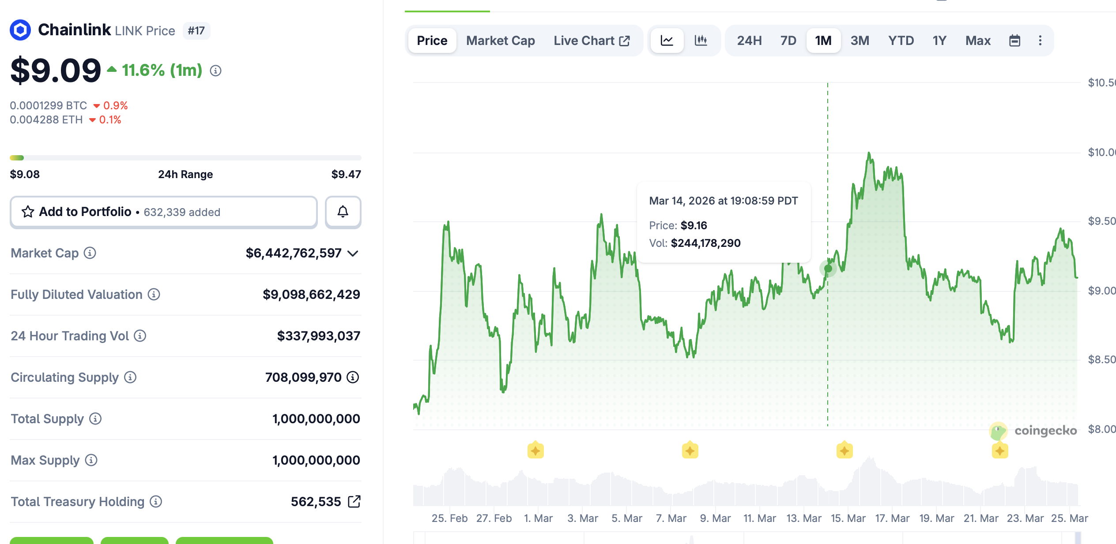Enable price alerts with the bell icon

[x=343, y=212]
